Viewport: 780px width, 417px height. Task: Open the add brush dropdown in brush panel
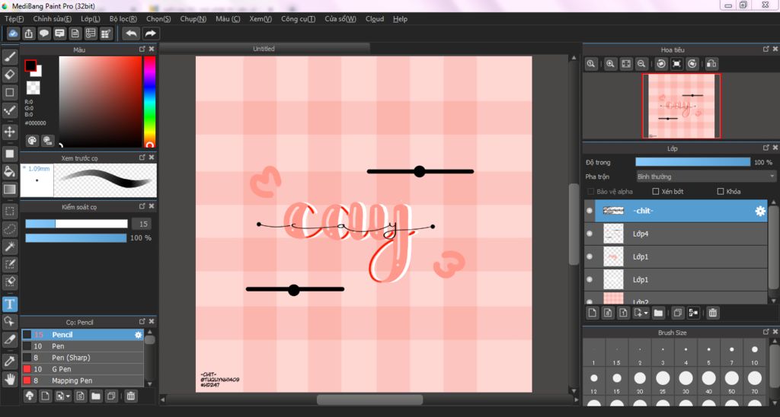[68, 396]
